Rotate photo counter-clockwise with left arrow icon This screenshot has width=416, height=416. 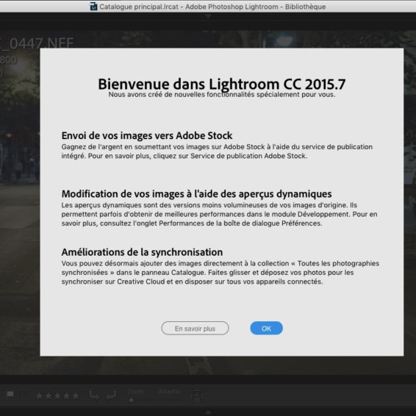pos(95,395)
